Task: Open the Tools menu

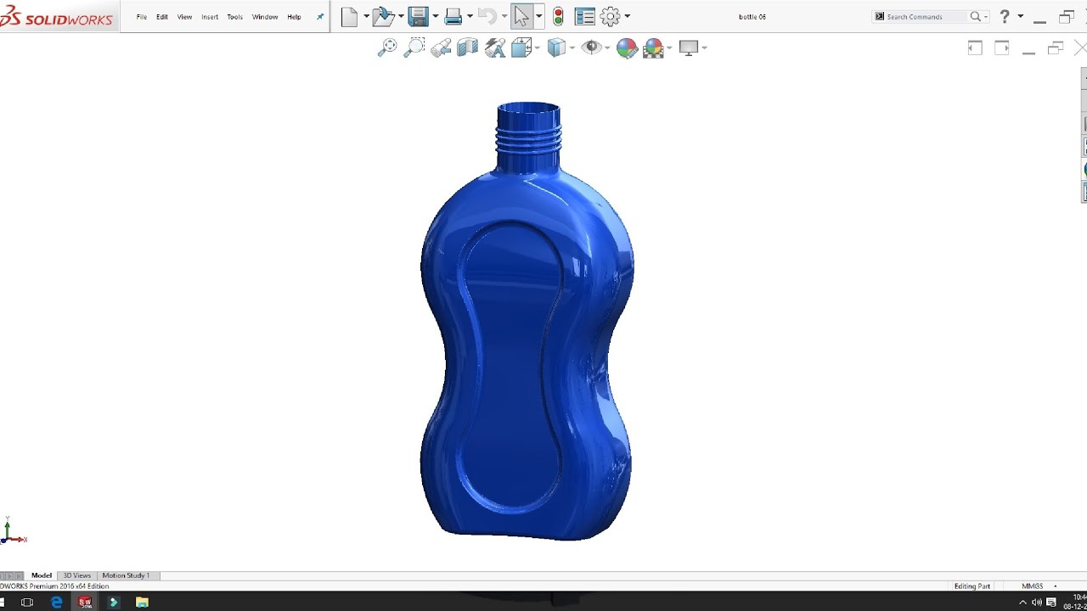Action: [235, 17]
